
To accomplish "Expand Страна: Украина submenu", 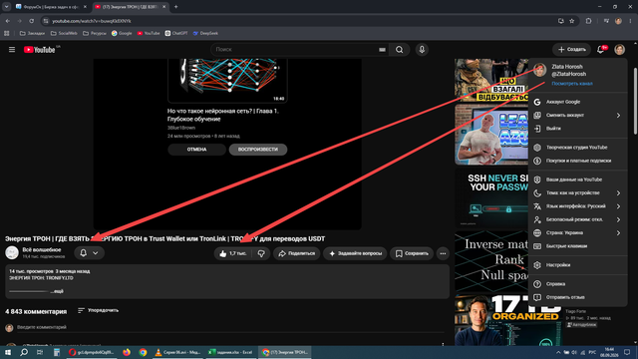I will click(578, 232).
